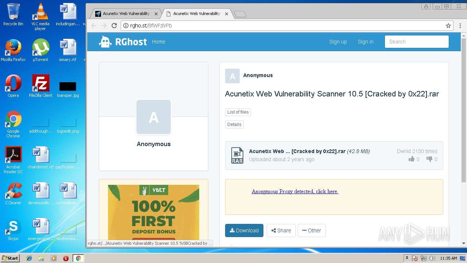Open Mozilla Firefox desktop shortcut

point(13,50)
